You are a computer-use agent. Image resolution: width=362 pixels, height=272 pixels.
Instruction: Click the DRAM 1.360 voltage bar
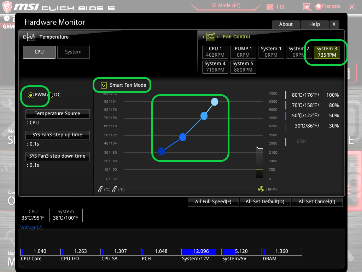click(282, 252)
